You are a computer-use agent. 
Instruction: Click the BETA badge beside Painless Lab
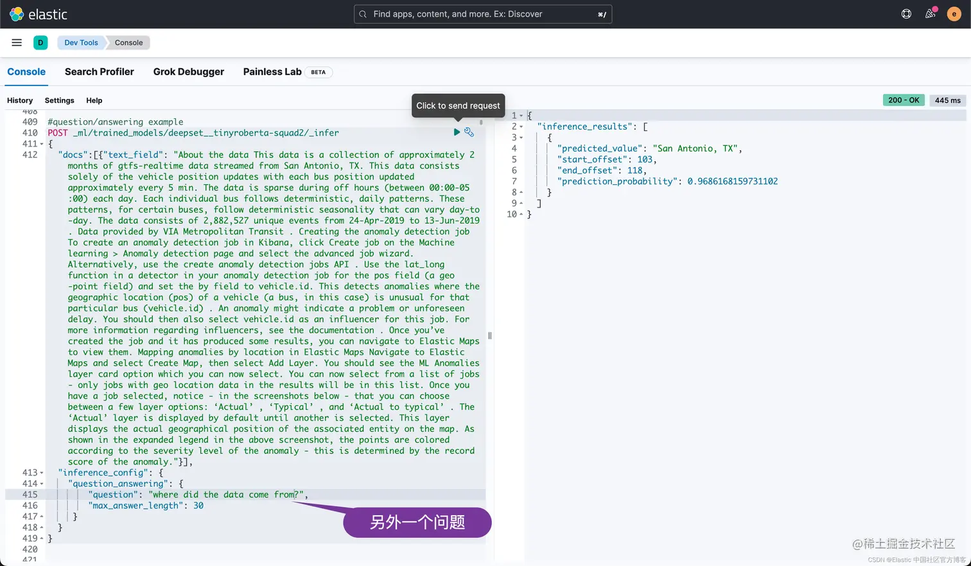318,72
